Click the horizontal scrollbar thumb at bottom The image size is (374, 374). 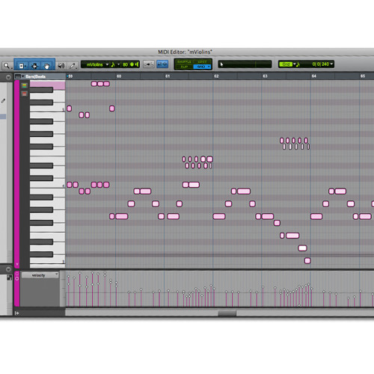pyautogui.click(x=227, y=313)
